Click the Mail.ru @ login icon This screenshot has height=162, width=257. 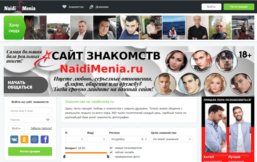click(x=34, y=139)
